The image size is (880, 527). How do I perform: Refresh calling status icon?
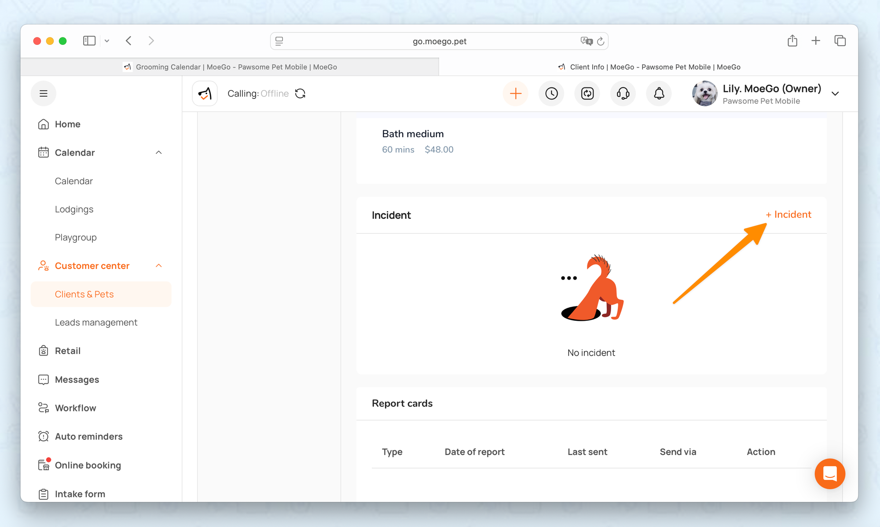pyautogui.click(x=300, y=94)
